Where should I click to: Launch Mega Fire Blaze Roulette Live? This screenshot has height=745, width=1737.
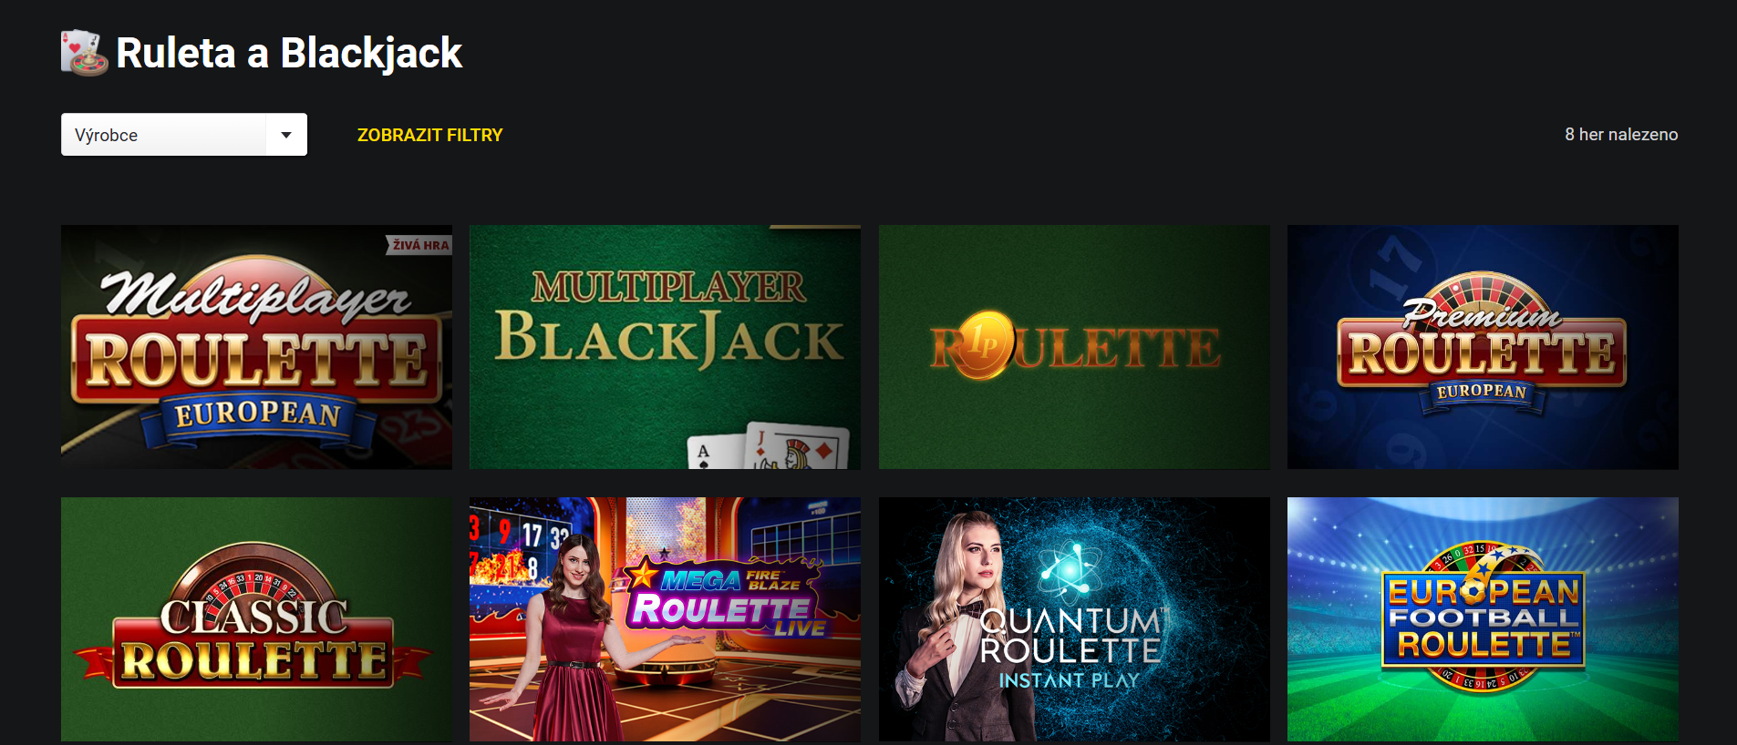(x=665, y=619)
